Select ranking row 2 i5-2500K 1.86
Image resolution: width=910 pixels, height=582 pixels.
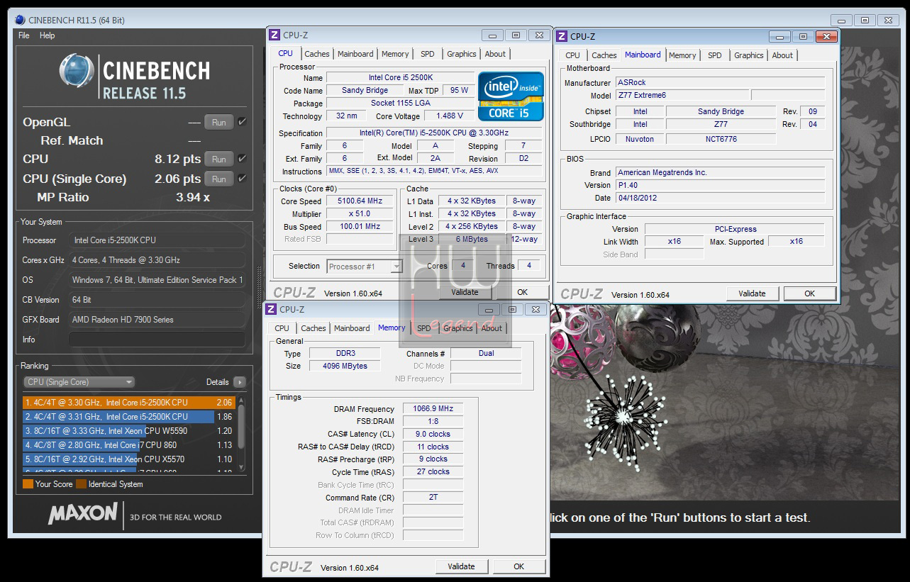(x=129, y=416)
